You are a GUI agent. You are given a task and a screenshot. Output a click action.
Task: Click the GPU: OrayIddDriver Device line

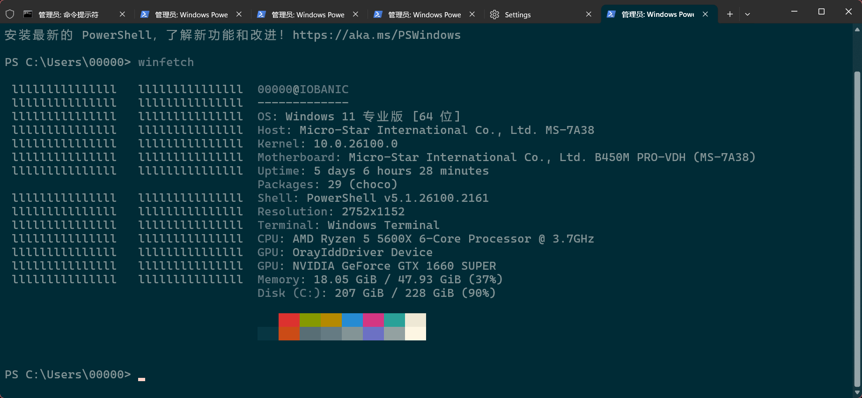345,252
